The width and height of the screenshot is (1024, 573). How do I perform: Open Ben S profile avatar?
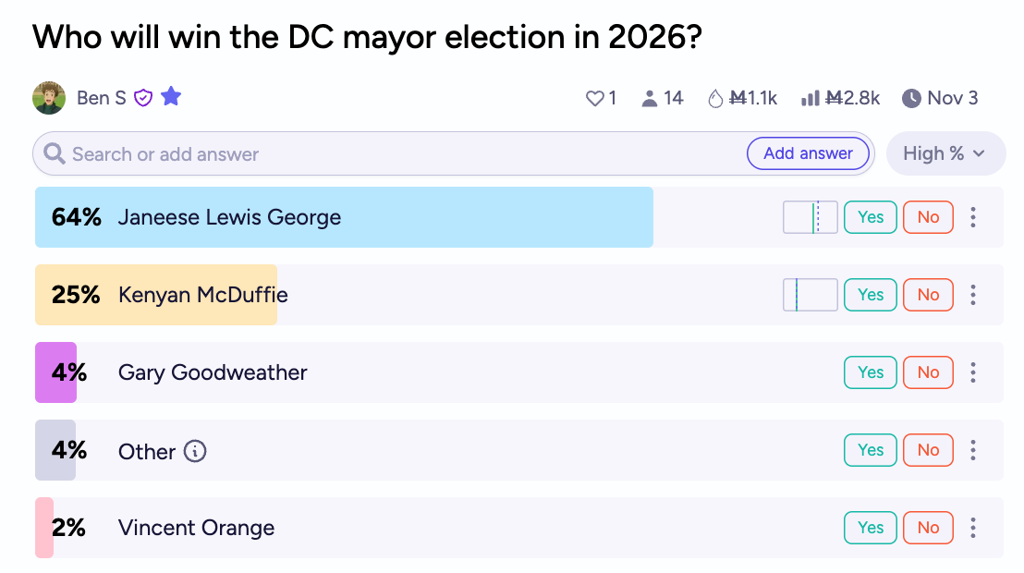click(x=49, y=97)
